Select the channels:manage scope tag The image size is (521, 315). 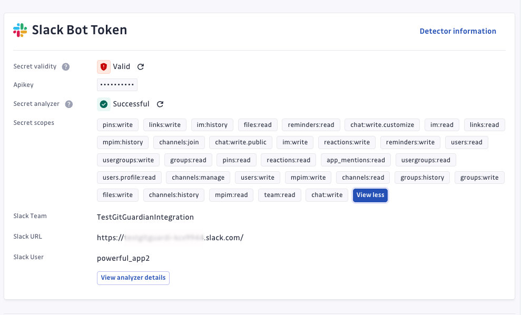click(x=198, y=178)
